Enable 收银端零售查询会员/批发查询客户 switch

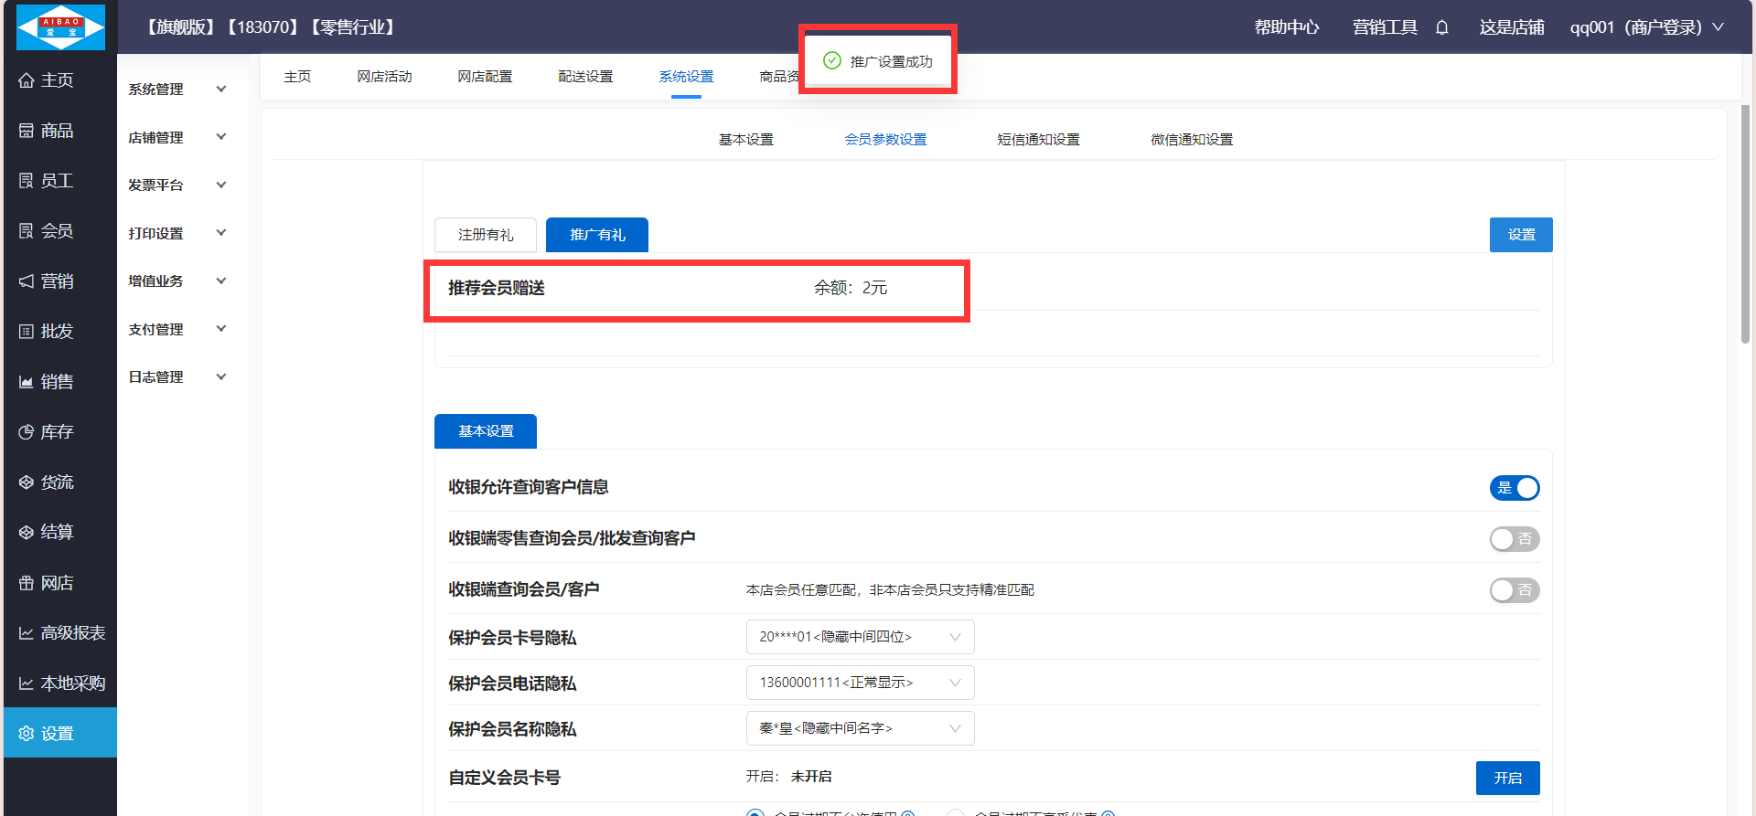click(x=1515, y=539)
